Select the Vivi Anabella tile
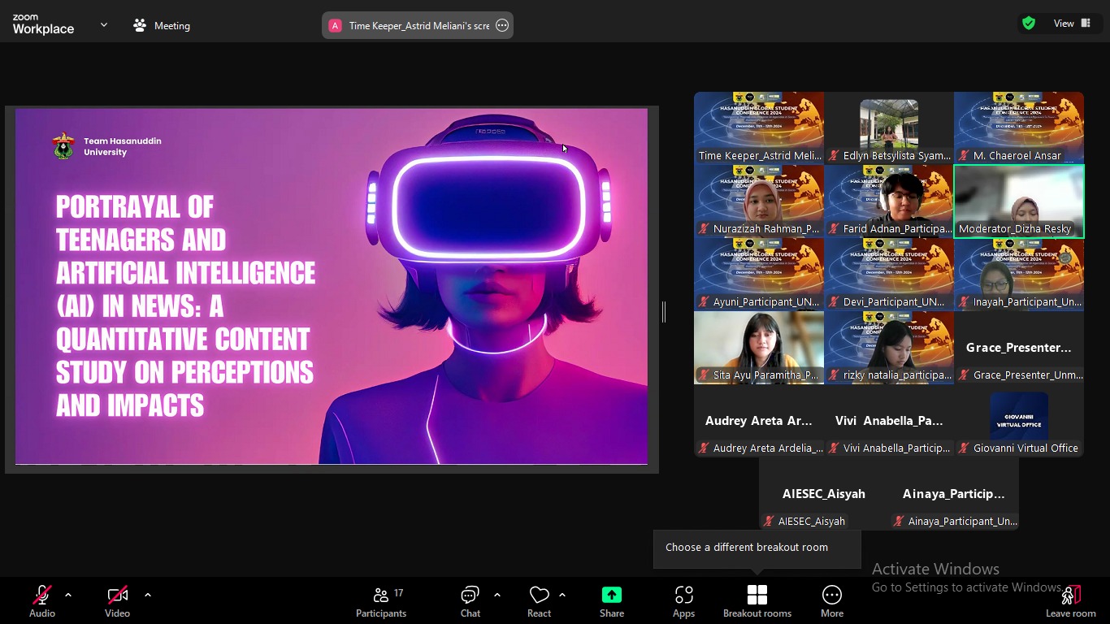1110x624 pixels. click(889, 420)
